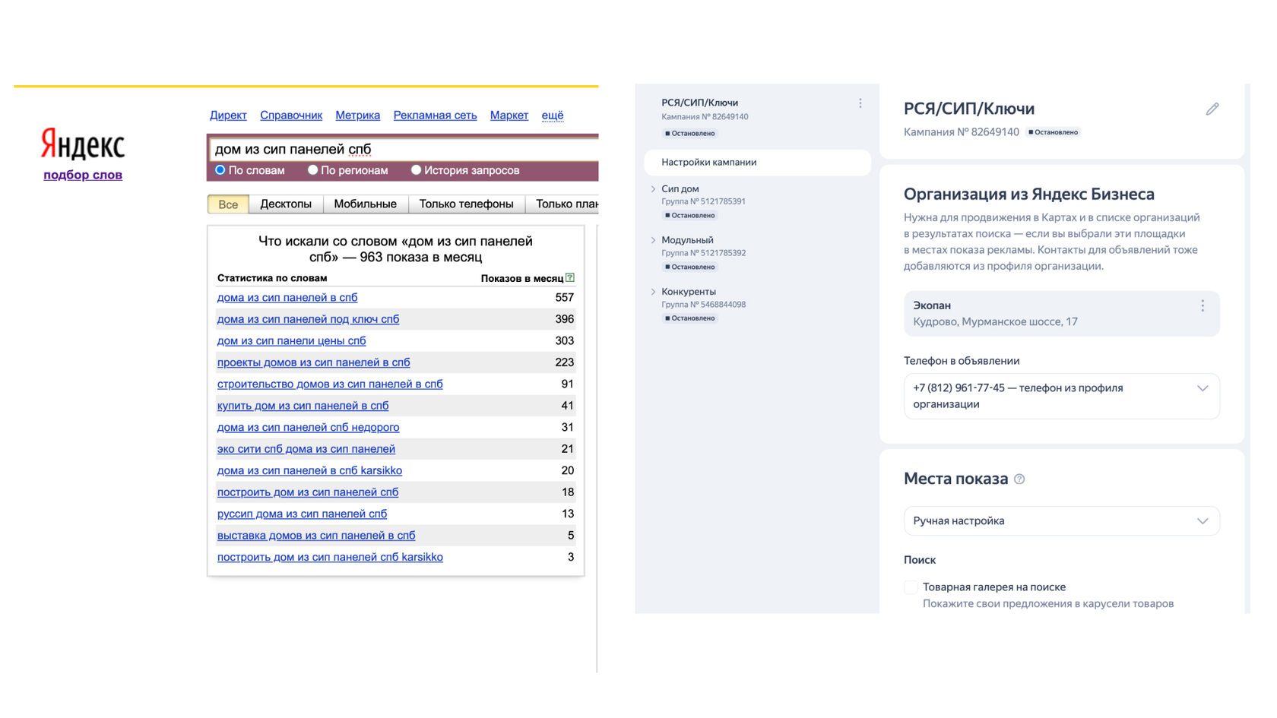This screenshot has height=718, width=1277.
Task: Open проекты домов из сип панелей в спб
Action: pos(313,362)
